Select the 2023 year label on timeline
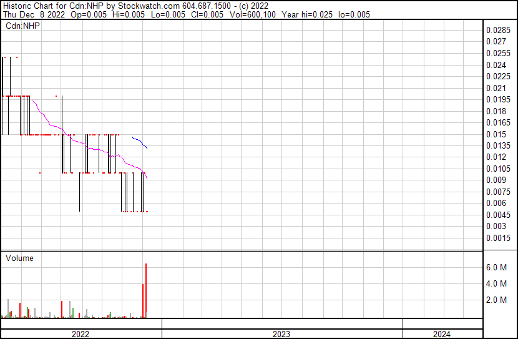Image resolution: width=518 pixels, height=339 pixels. pyautogui.click(x=281, y=334)
